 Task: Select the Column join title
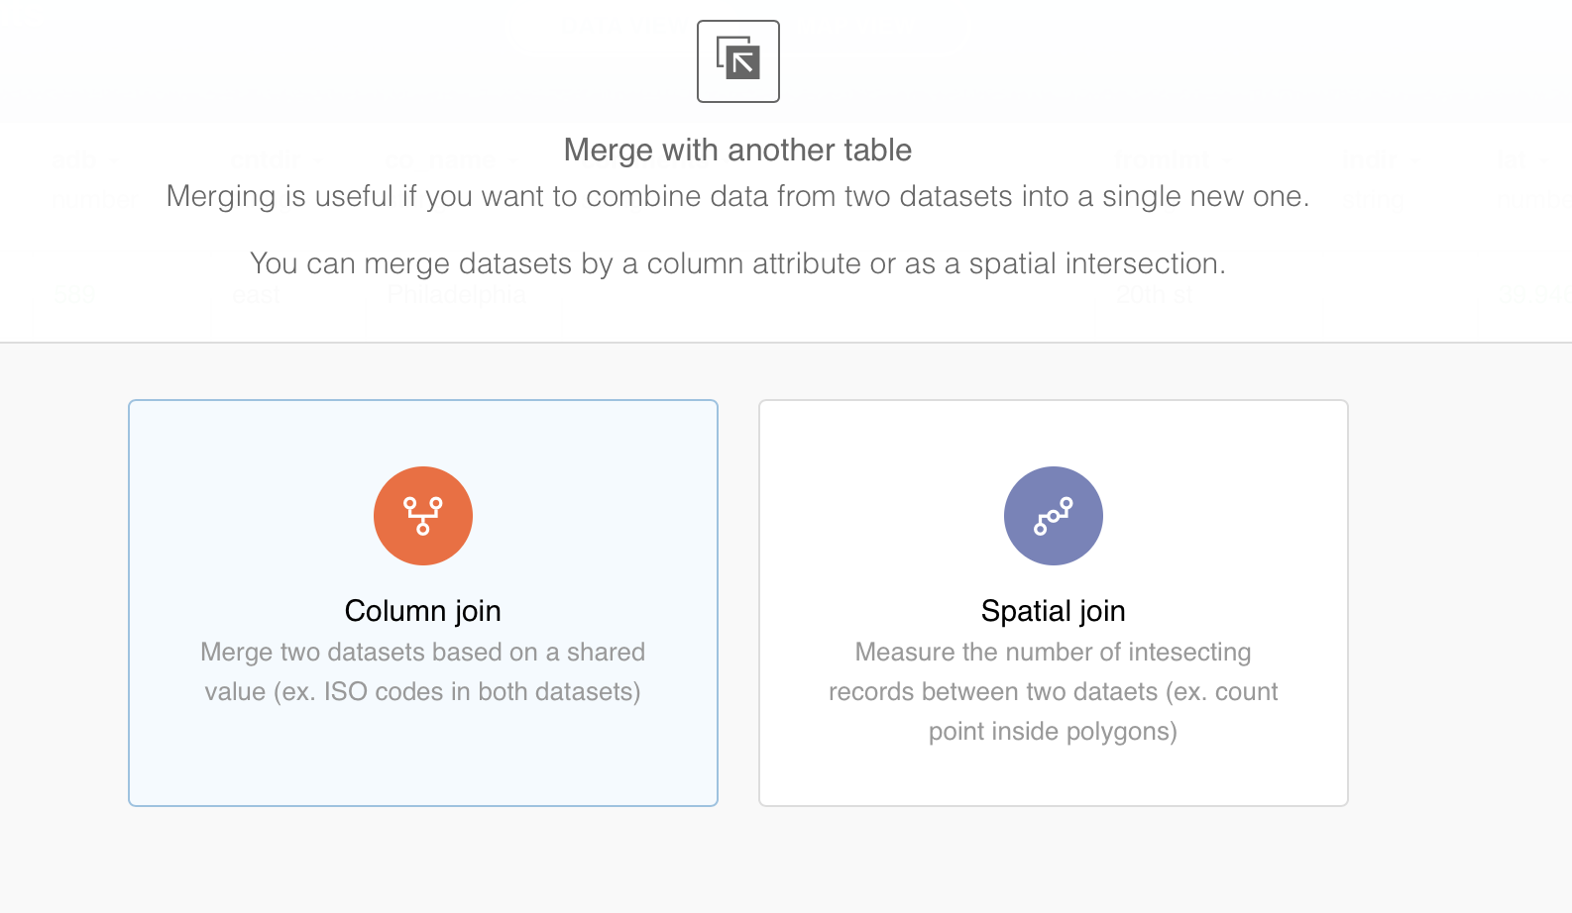pyautogui.click(x=423, y=611)
